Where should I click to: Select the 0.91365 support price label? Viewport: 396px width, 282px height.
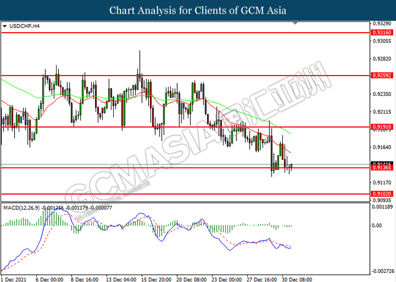click(x=382, y=168)
